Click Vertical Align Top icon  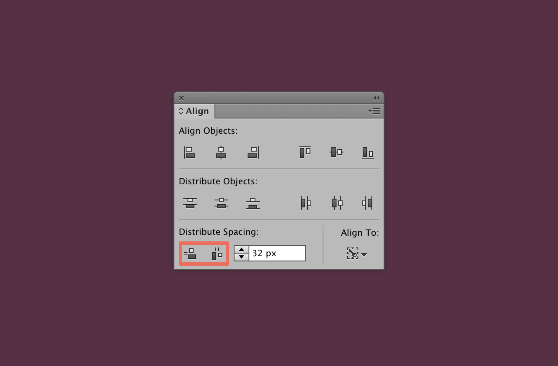point(305,152)
